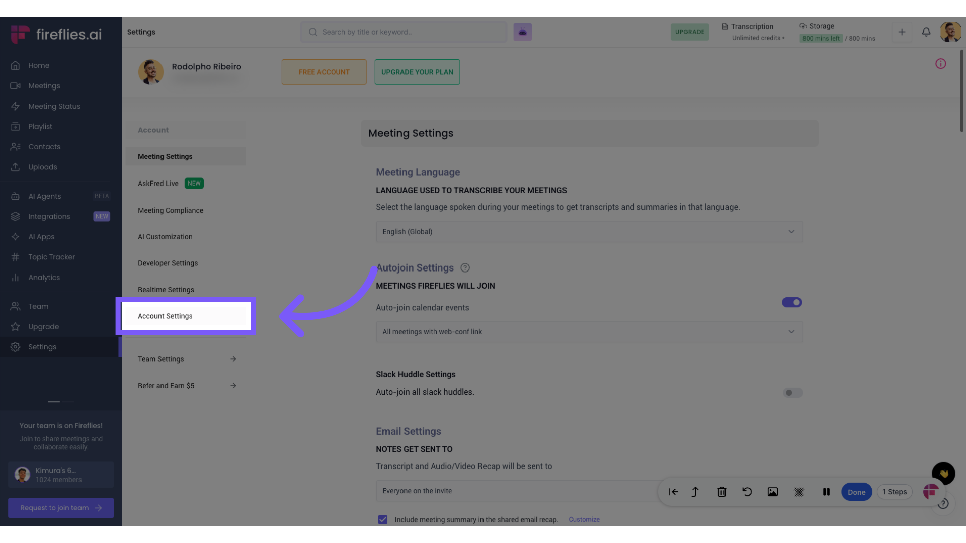The width and height of the screenshot is (966, 543).
Task: Open the English (Global) language dropdown
Action: point(589,232)
